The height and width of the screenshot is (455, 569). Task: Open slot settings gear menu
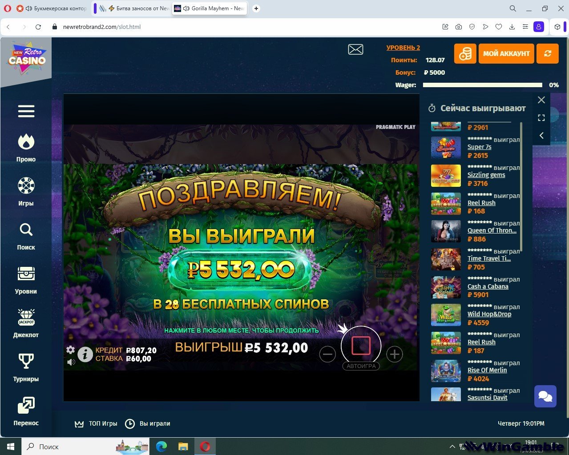tap(71, 350)
